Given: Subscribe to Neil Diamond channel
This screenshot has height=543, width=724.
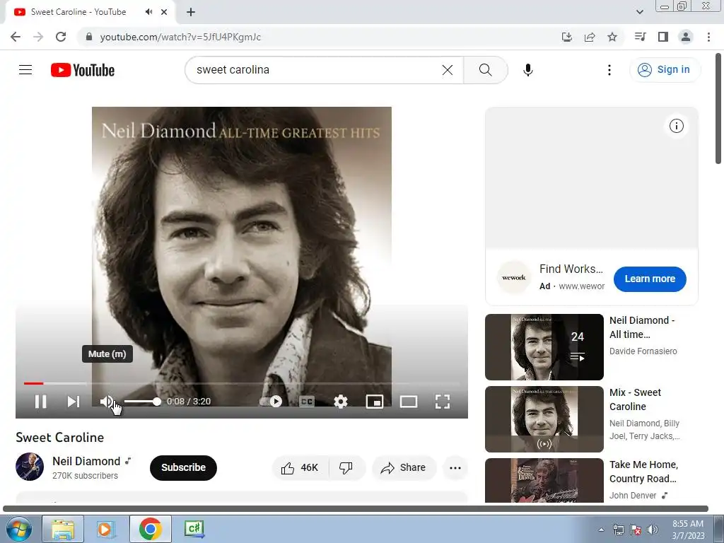Looking at the screenshot, I should (x=183, y=468).
